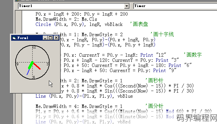Click the Me.Cls statement
The height and width of the screenshot is (124, 217).
pyautogui.click(x=89, y=19)
